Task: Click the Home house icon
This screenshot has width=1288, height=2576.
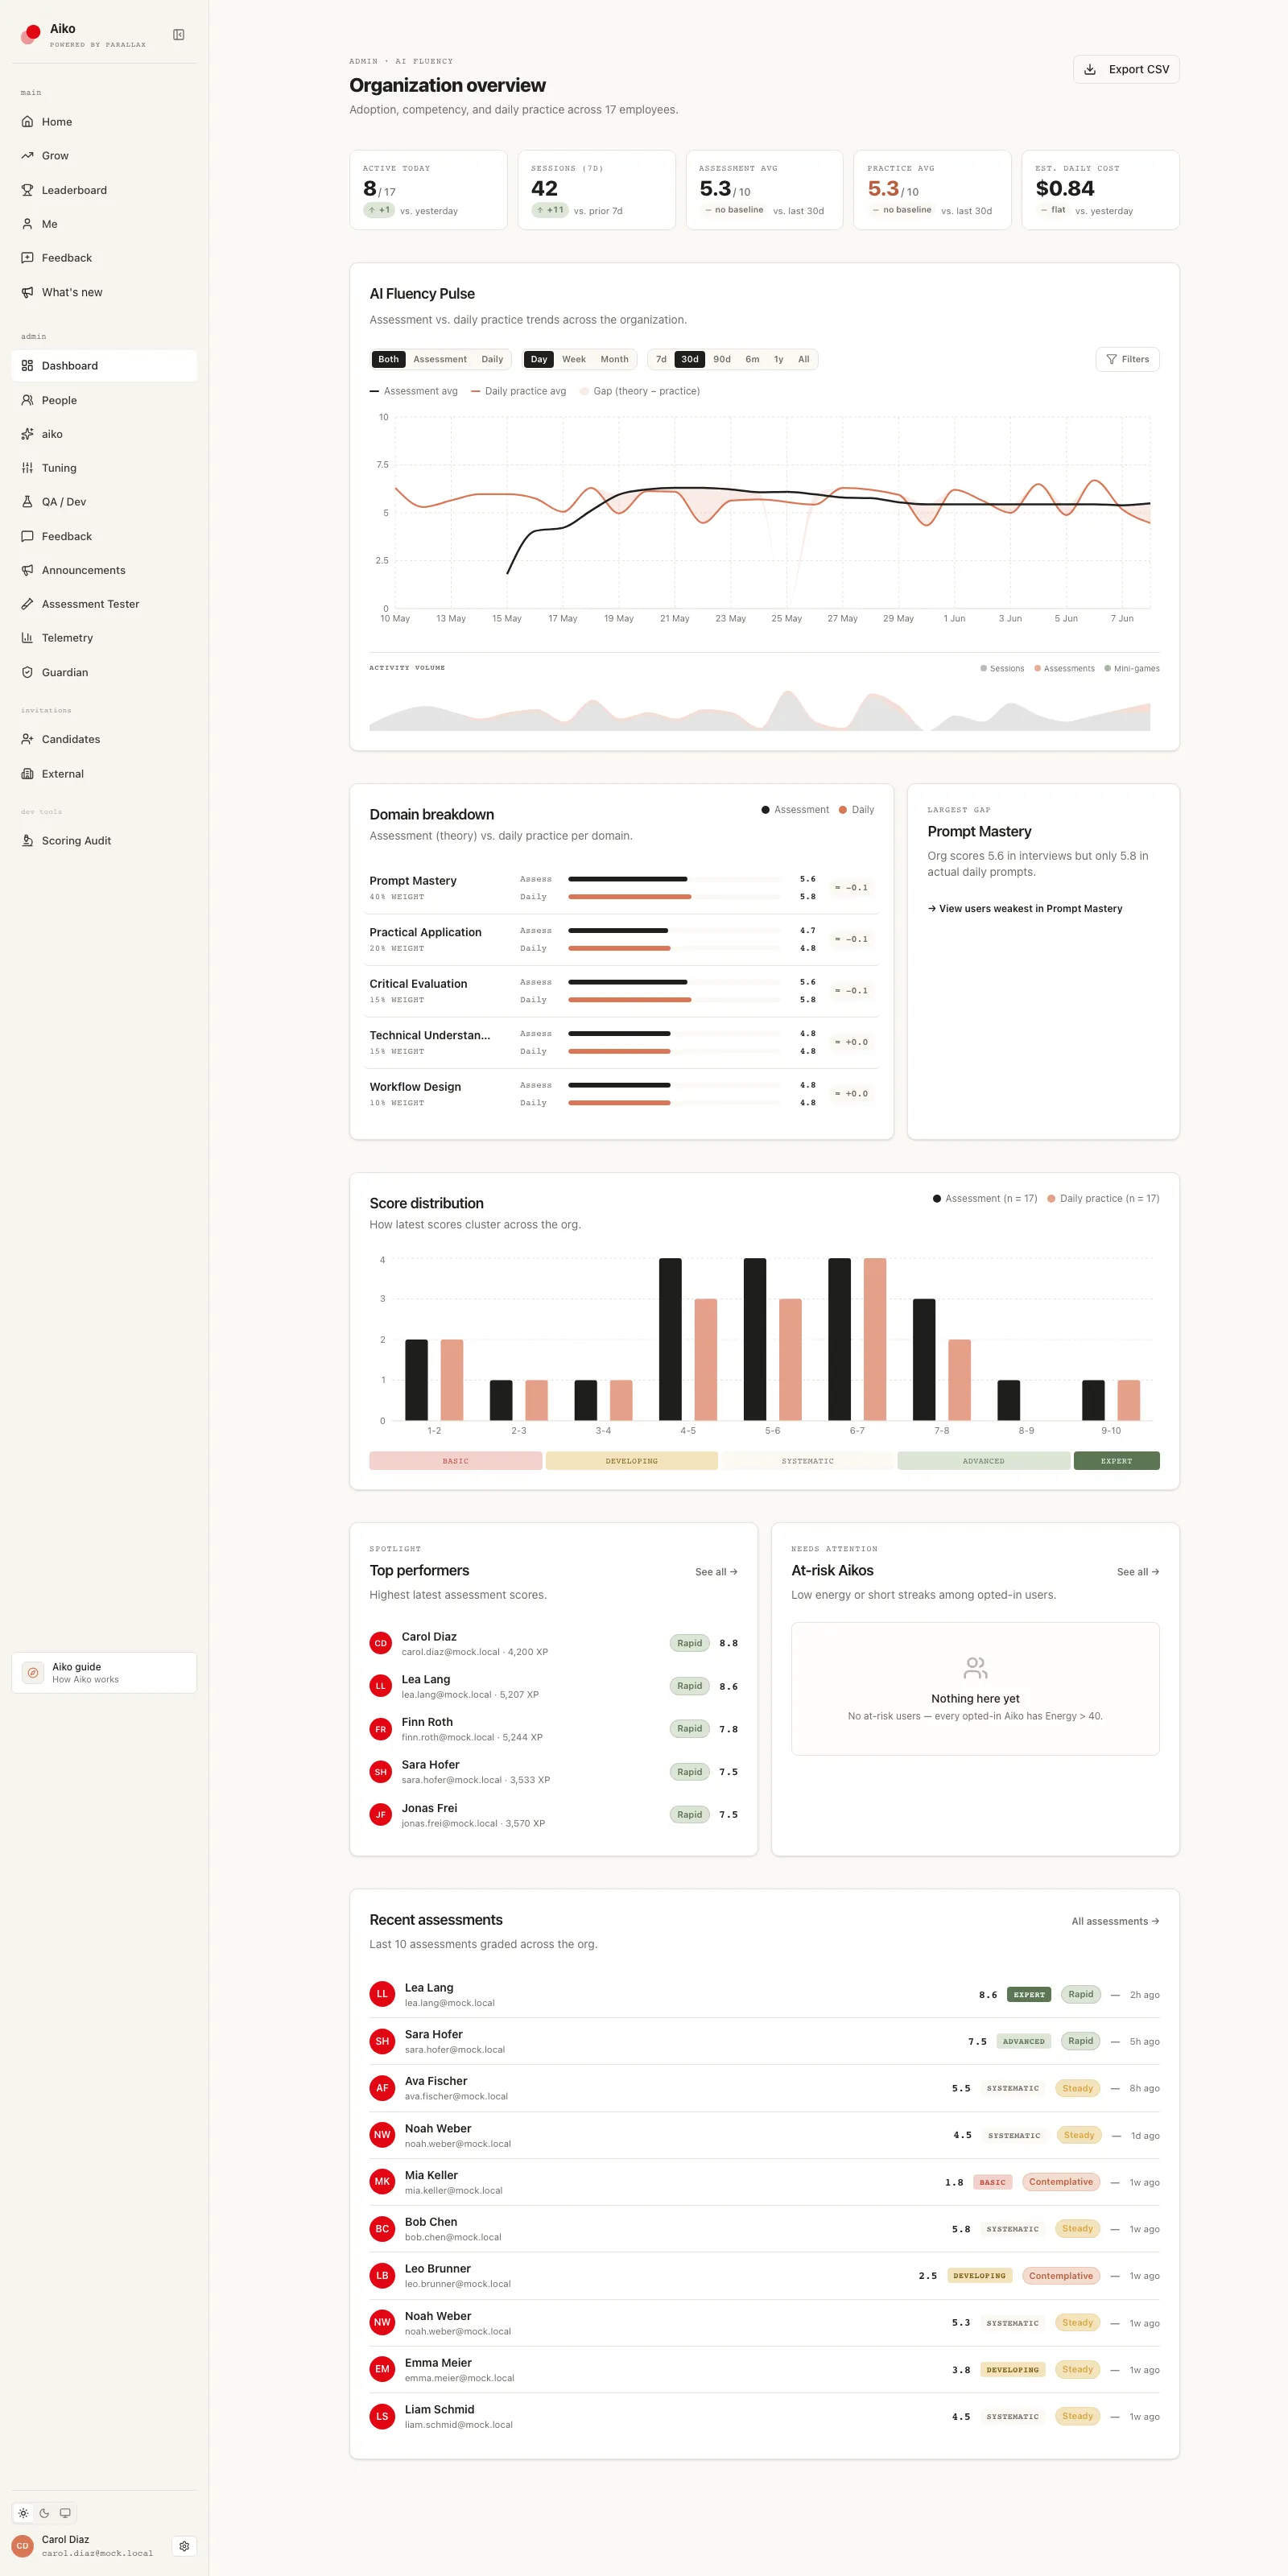Action: point(28,122)
